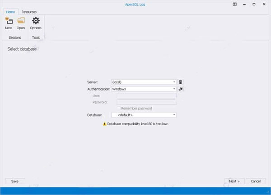Click the compatibility level warning icon

pos(105,124)
